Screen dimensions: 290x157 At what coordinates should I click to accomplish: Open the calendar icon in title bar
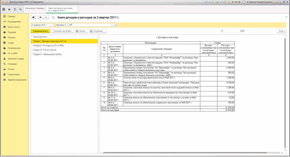pyautogui.click(x=229, y=2)
